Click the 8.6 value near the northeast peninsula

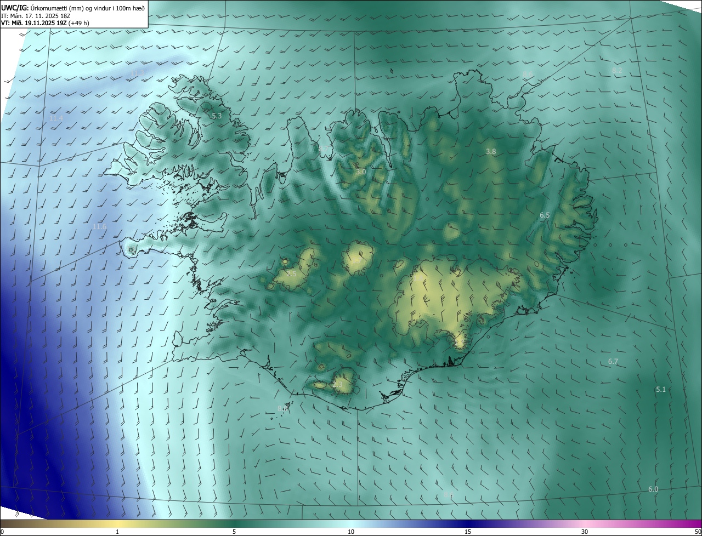point(528,74)
